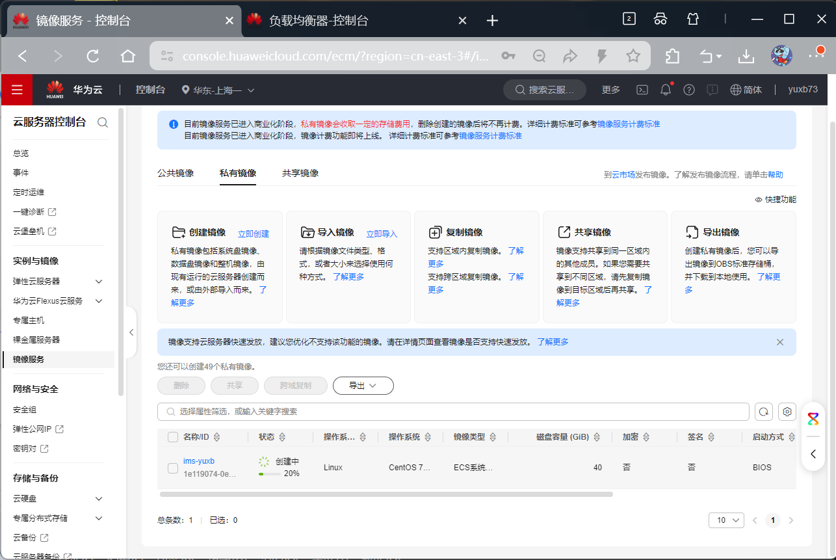Click the 帮助 link
This screenshot has height=560, width=836.
pos(776,174)
